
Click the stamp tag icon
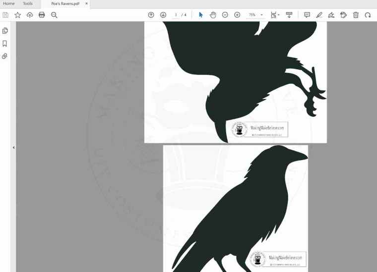coord(344,15)
